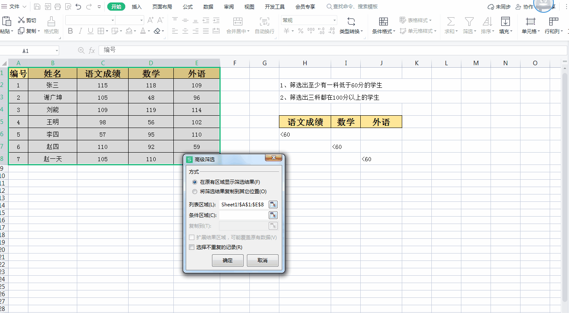This screenshot has width=569, height=313.
Task: Click the 协作 collaborate button
Action: tap(524, 7)
